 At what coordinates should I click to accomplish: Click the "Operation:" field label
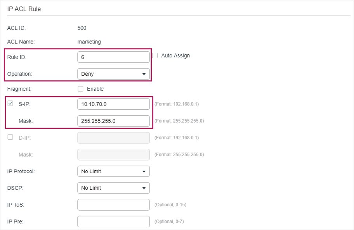click(x=20, y=74)
